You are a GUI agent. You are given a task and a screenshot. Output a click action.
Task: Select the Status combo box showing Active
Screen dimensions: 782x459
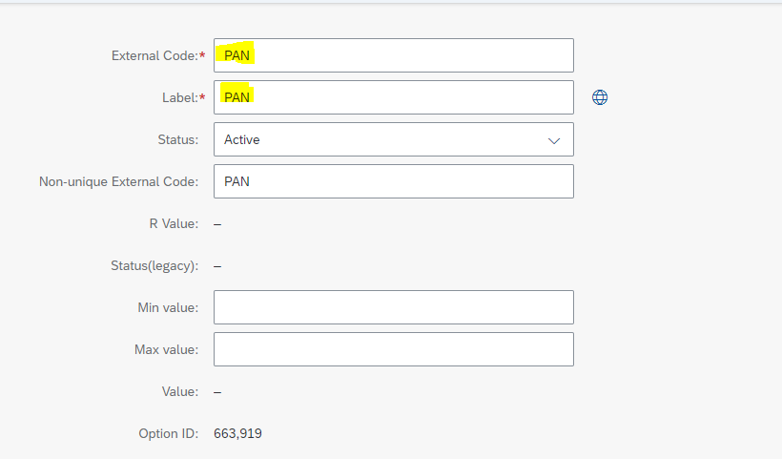click(394, 139)
